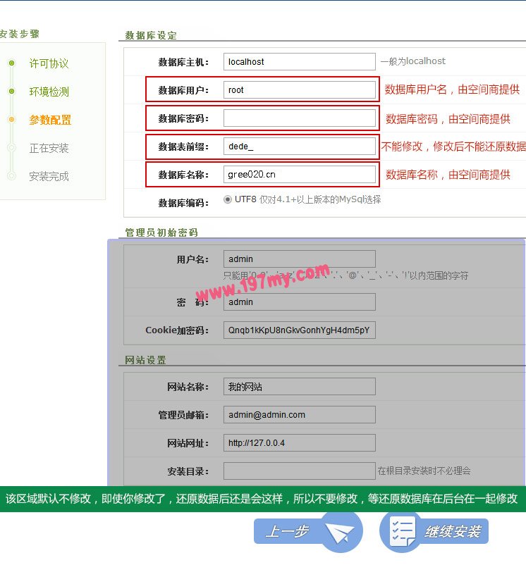Click the empty 安装目录 input field

[299, 471]
